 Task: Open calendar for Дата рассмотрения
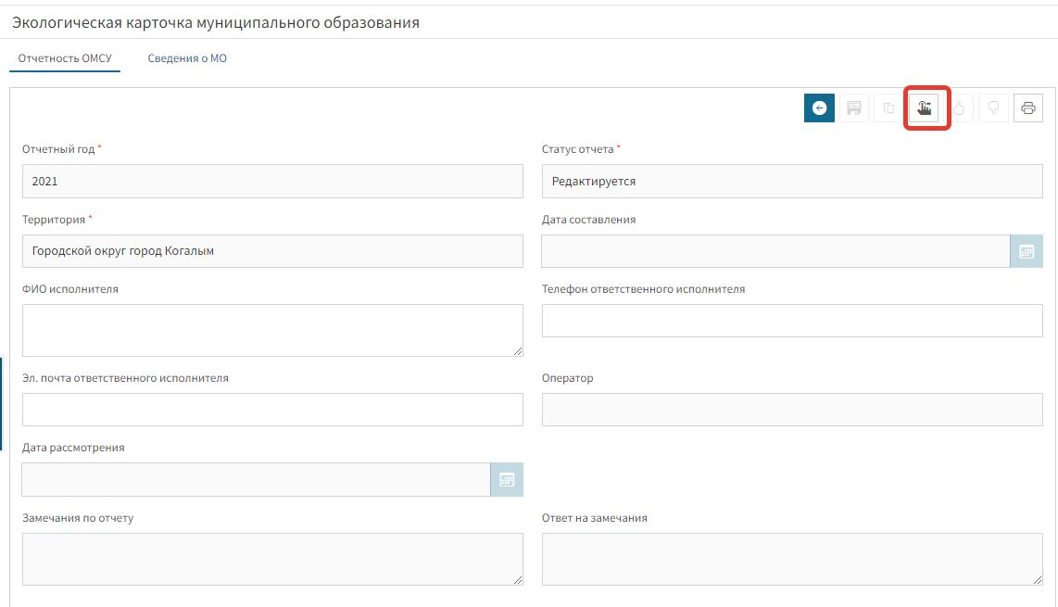507,479
